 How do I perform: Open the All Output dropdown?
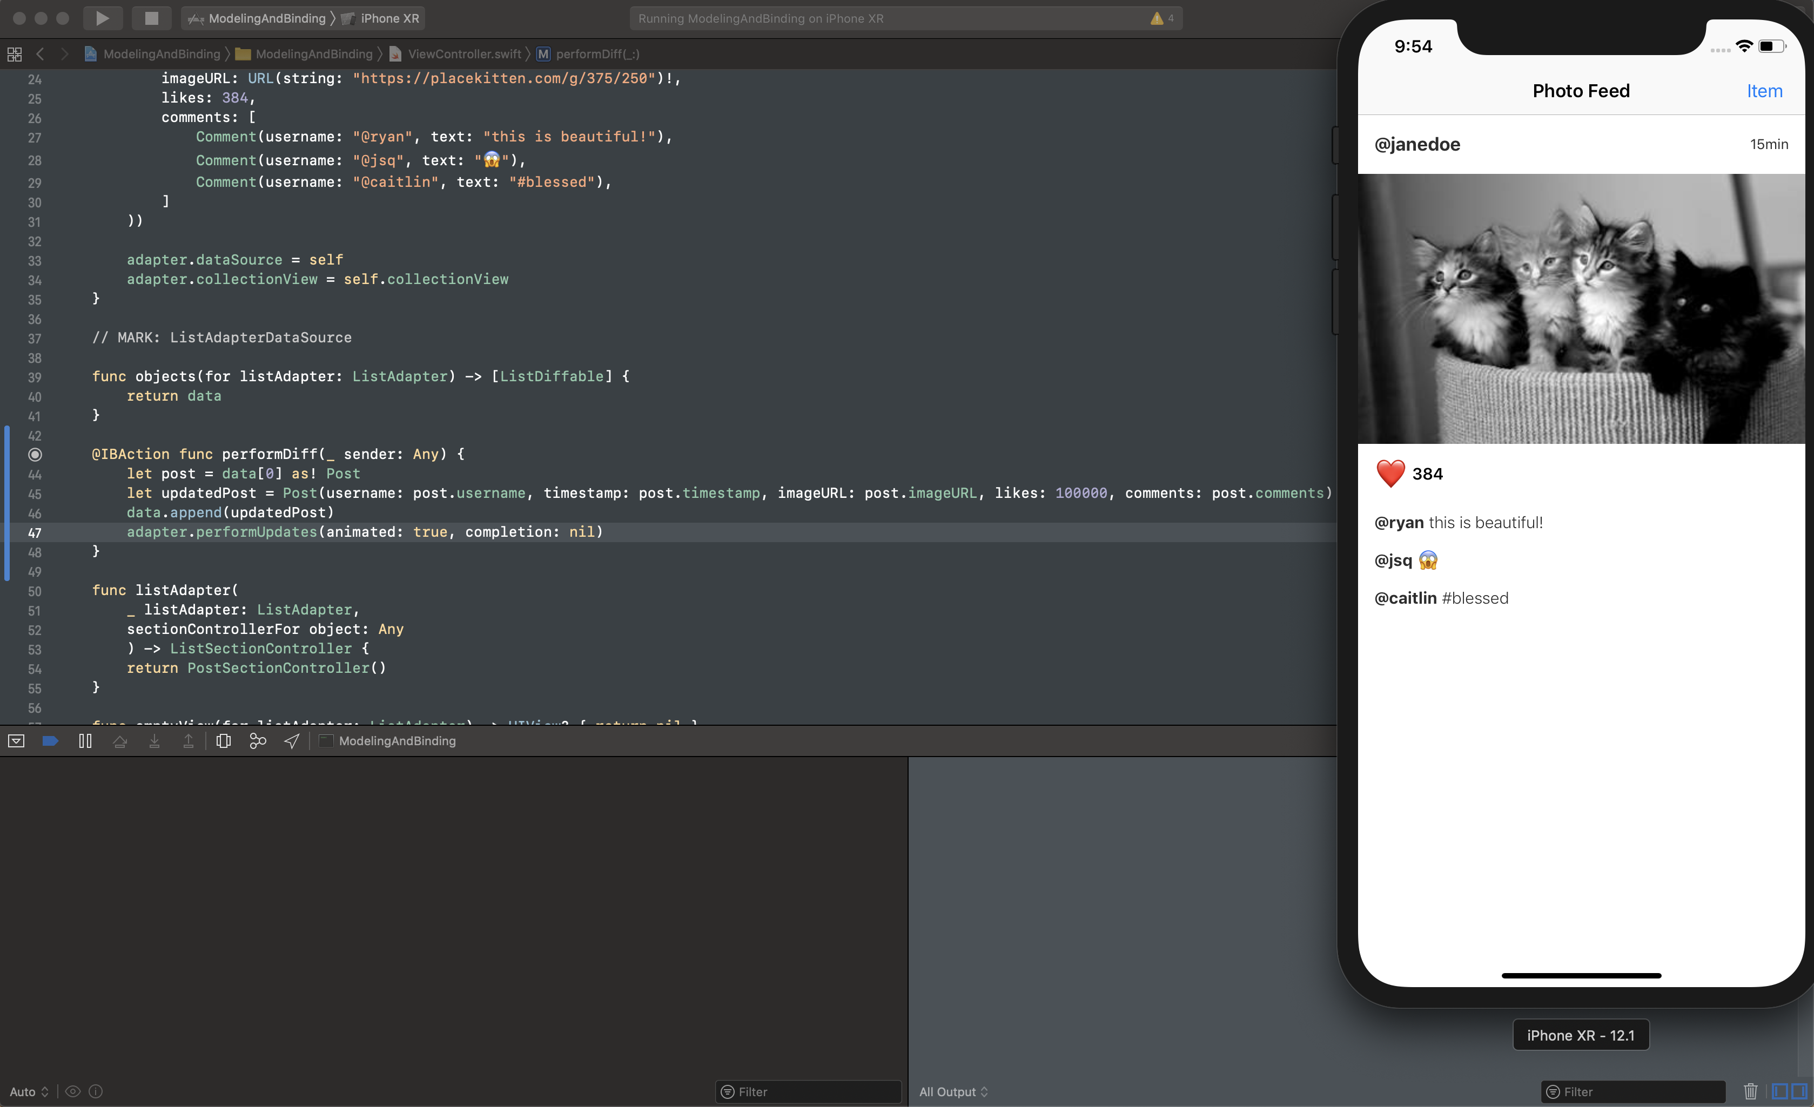click(952, 1091)
